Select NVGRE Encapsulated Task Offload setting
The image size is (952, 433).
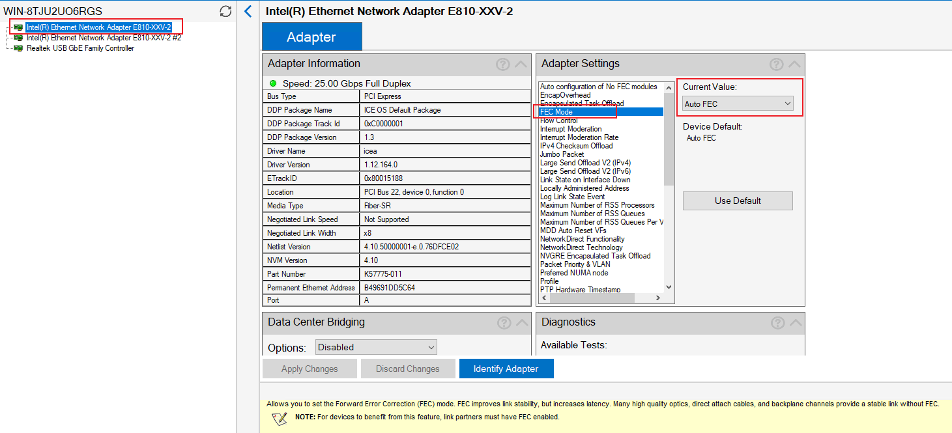click(596, 256)
